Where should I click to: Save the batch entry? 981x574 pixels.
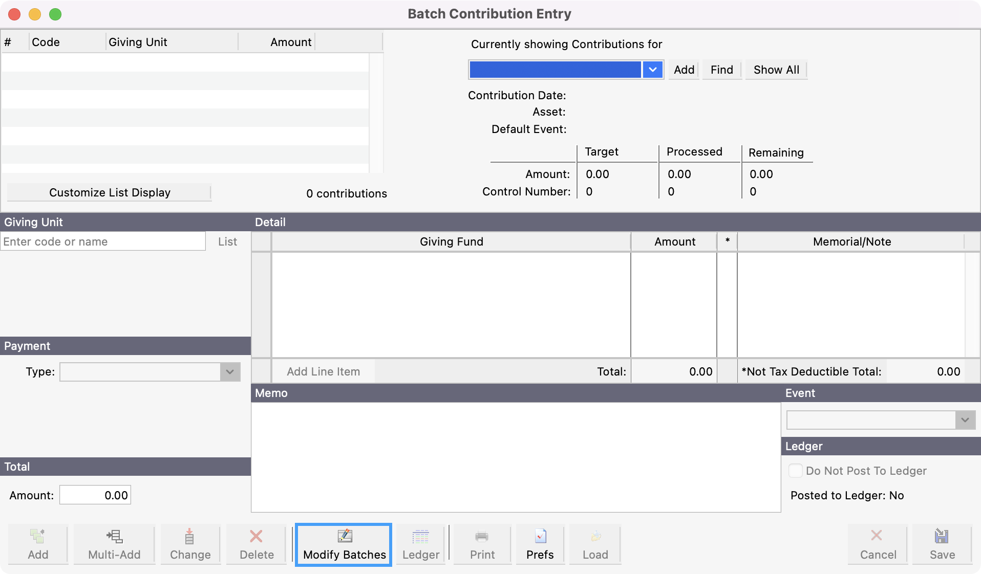click(x=942, y=544)
